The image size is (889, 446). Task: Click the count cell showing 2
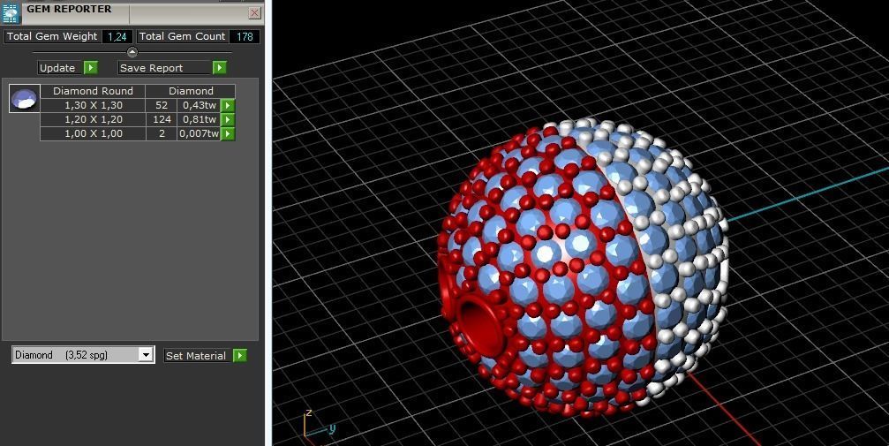point(162,134)
